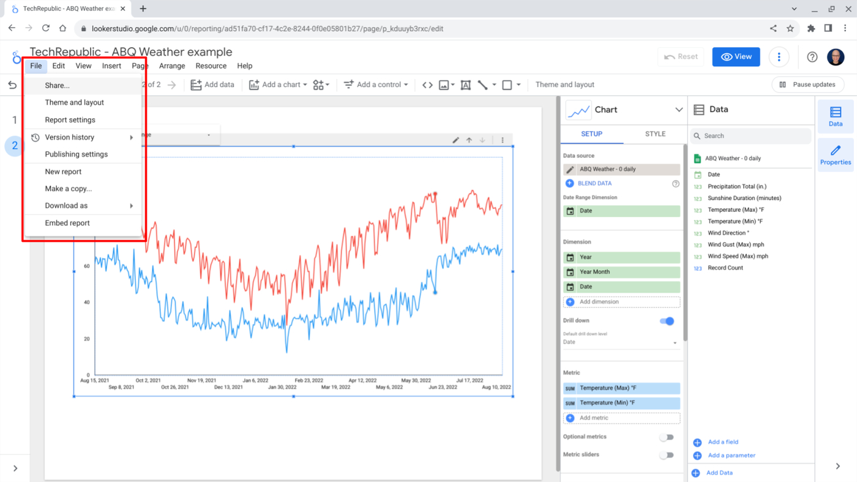The width and height of the screenshot is (857, 482).
Task: Select the text box tool icon
Action: [465, 85]
